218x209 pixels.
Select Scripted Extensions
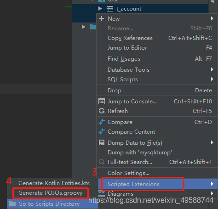158,184
